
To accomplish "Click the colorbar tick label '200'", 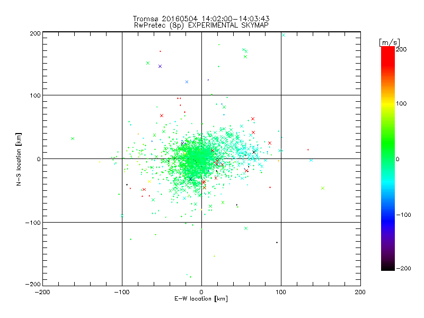I will click(x=401, y=49).
